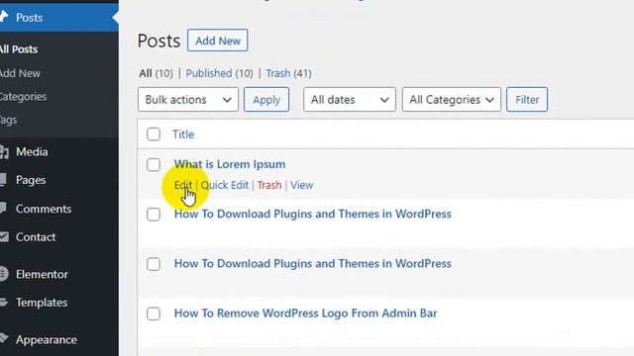Screen dimensions: 634x356
Task: Click the Comments bubble icon
Action: pyautogui.click(x=3, y=209)
